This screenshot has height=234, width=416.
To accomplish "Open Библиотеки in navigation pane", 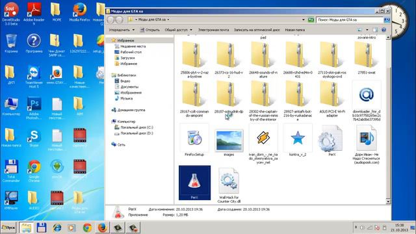I will click(123, 75).
